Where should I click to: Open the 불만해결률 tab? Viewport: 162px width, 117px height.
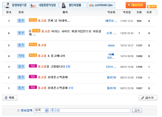73,5
